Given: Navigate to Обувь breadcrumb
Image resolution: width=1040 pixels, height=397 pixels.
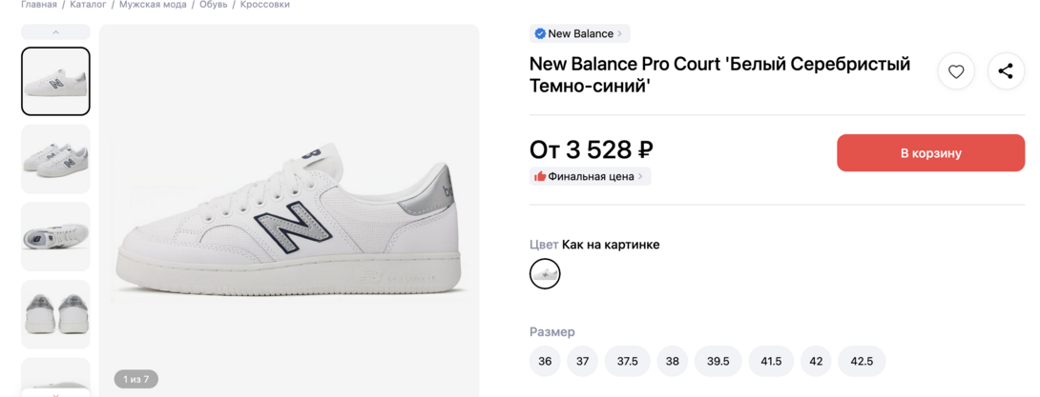Looking at the screenshot, I should coord(213,5).
